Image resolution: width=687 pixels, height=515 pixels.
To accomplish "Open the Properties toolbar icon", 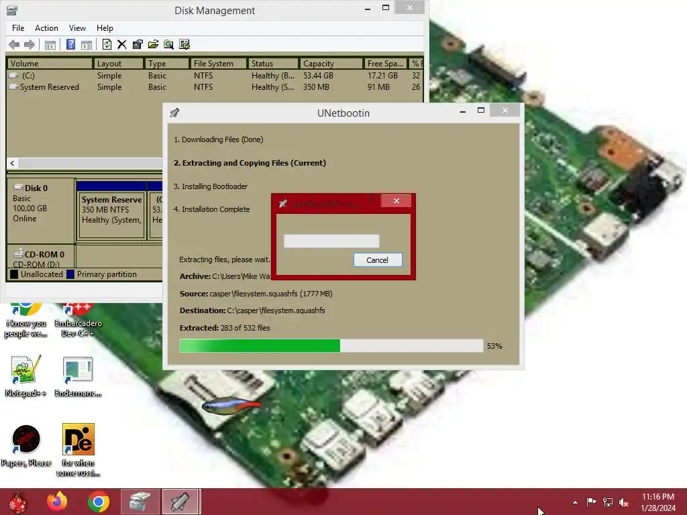I will pyautogui.click(x=138, y=44).
